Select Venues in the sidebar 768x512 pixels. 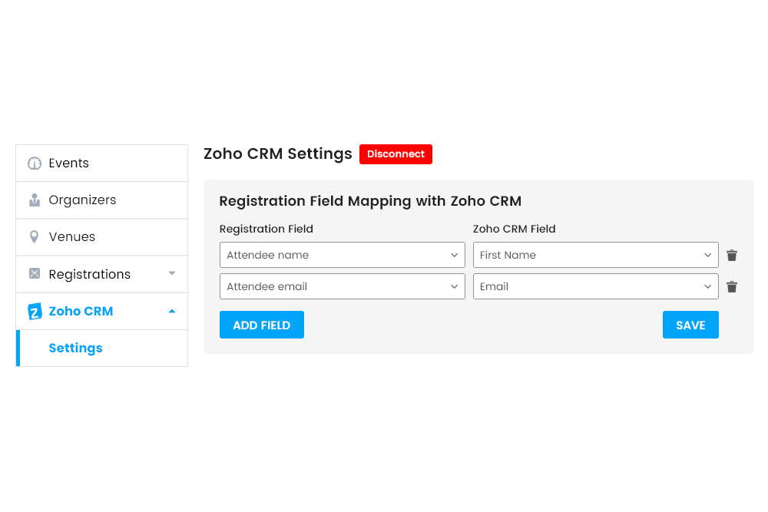(x=102, y=237)
